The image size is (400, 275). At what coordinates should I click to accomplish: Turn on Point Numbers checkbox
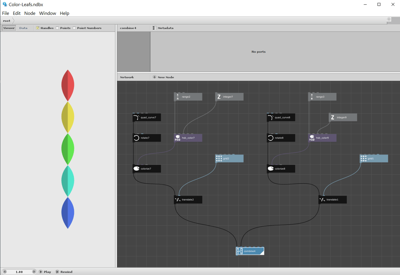[x=74, y=28]
